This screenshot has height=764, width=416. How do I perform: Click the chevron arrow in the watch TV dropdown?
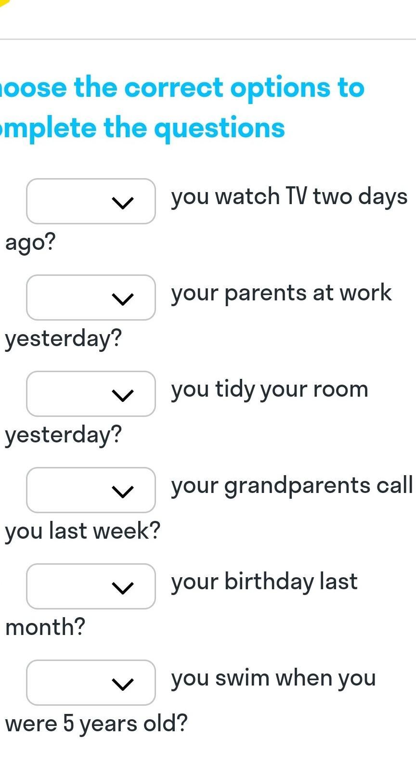pyautogui.click(x=122, y=203)
